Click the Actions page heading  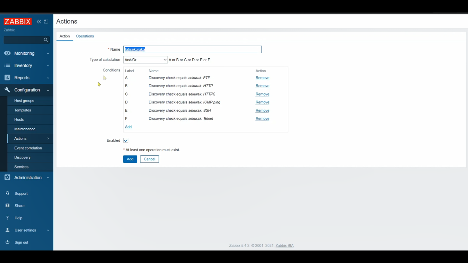point(67,21)
